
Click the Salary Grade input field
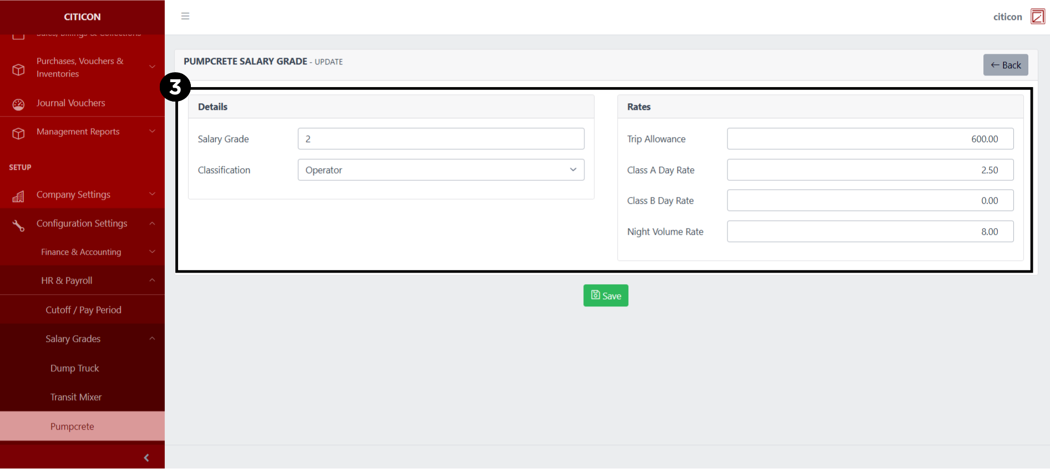pyautogui.click(x=441, y=139)
